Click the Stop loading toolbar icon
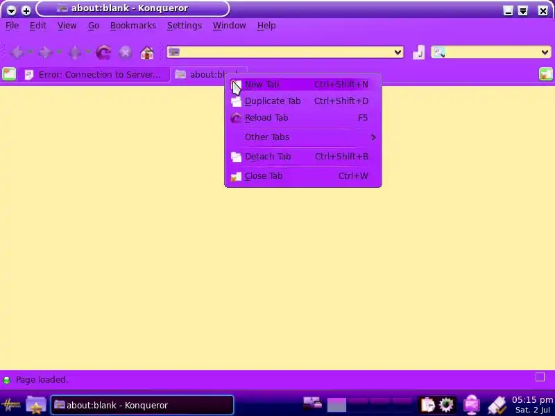 (x=126, y=53)
